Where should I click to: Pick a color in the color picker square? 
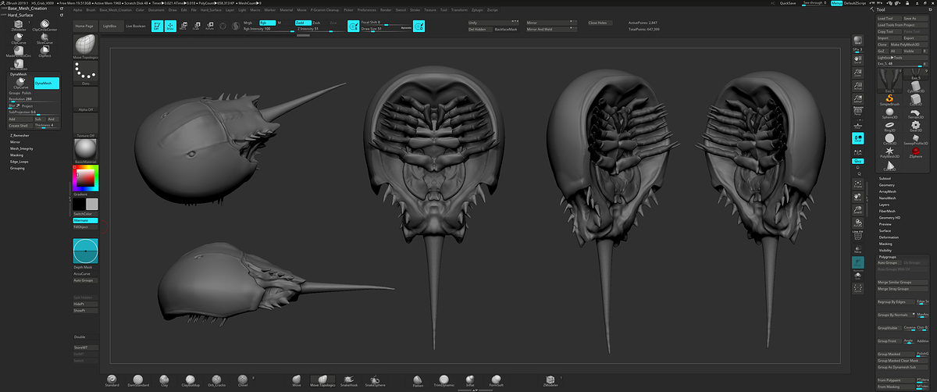tap(85, 178)
